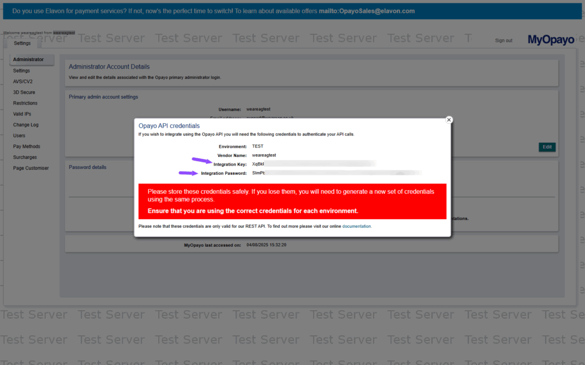Open the Restrictions section
This screenshot has height=365, width=585.
(x=25, y=103)
